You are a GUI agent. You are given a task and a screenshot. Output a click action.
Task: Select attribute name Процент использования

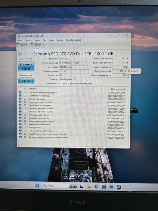pyautogui.click(x=40, y=105)
